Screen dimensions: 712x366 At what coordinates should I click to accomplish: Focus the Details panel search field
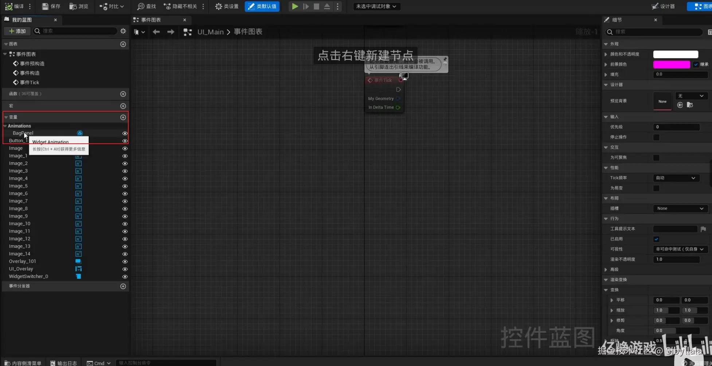click(654, 32)
